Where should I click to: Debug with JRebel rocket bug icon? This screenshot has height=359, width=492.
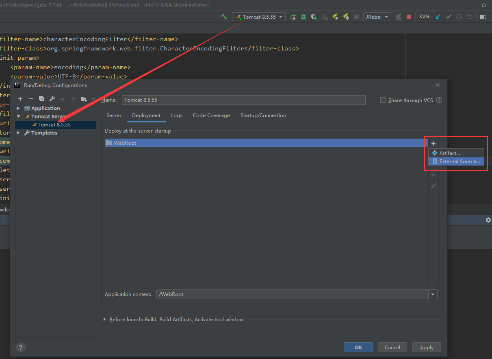[x=346, y=17]
